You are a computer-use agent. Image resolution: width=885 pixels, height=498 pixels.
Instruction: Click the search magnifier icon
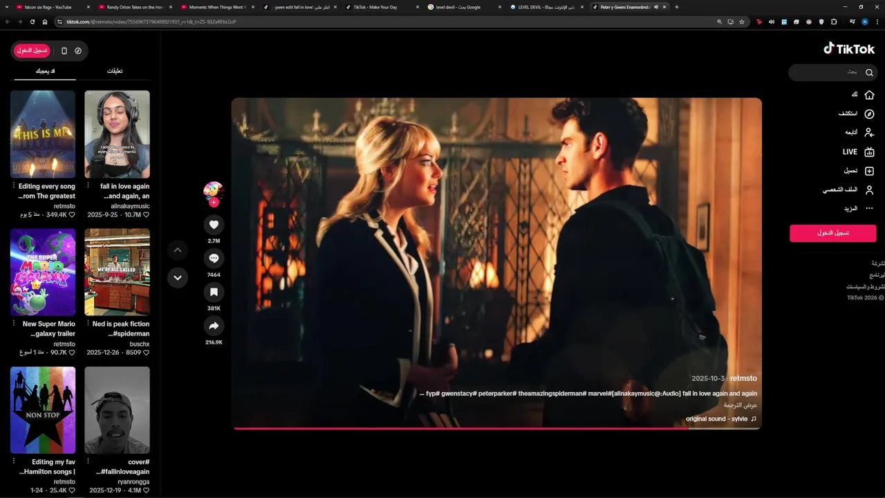[869, 73]
